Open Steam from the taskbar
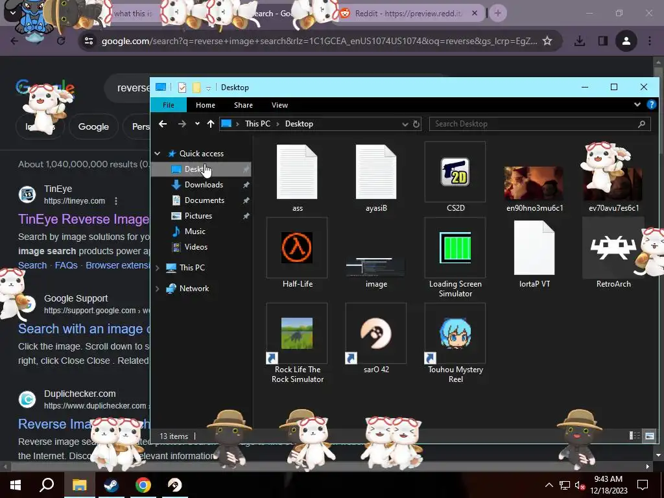 [x=112, y=485]
